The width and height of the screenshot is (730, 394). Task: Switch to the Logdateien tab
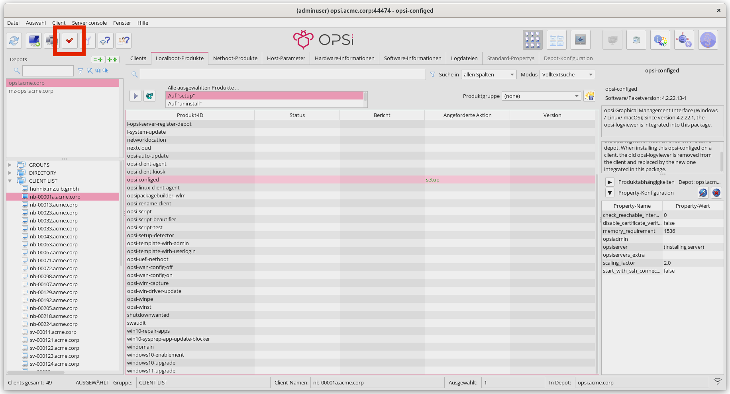coord(464,58)
